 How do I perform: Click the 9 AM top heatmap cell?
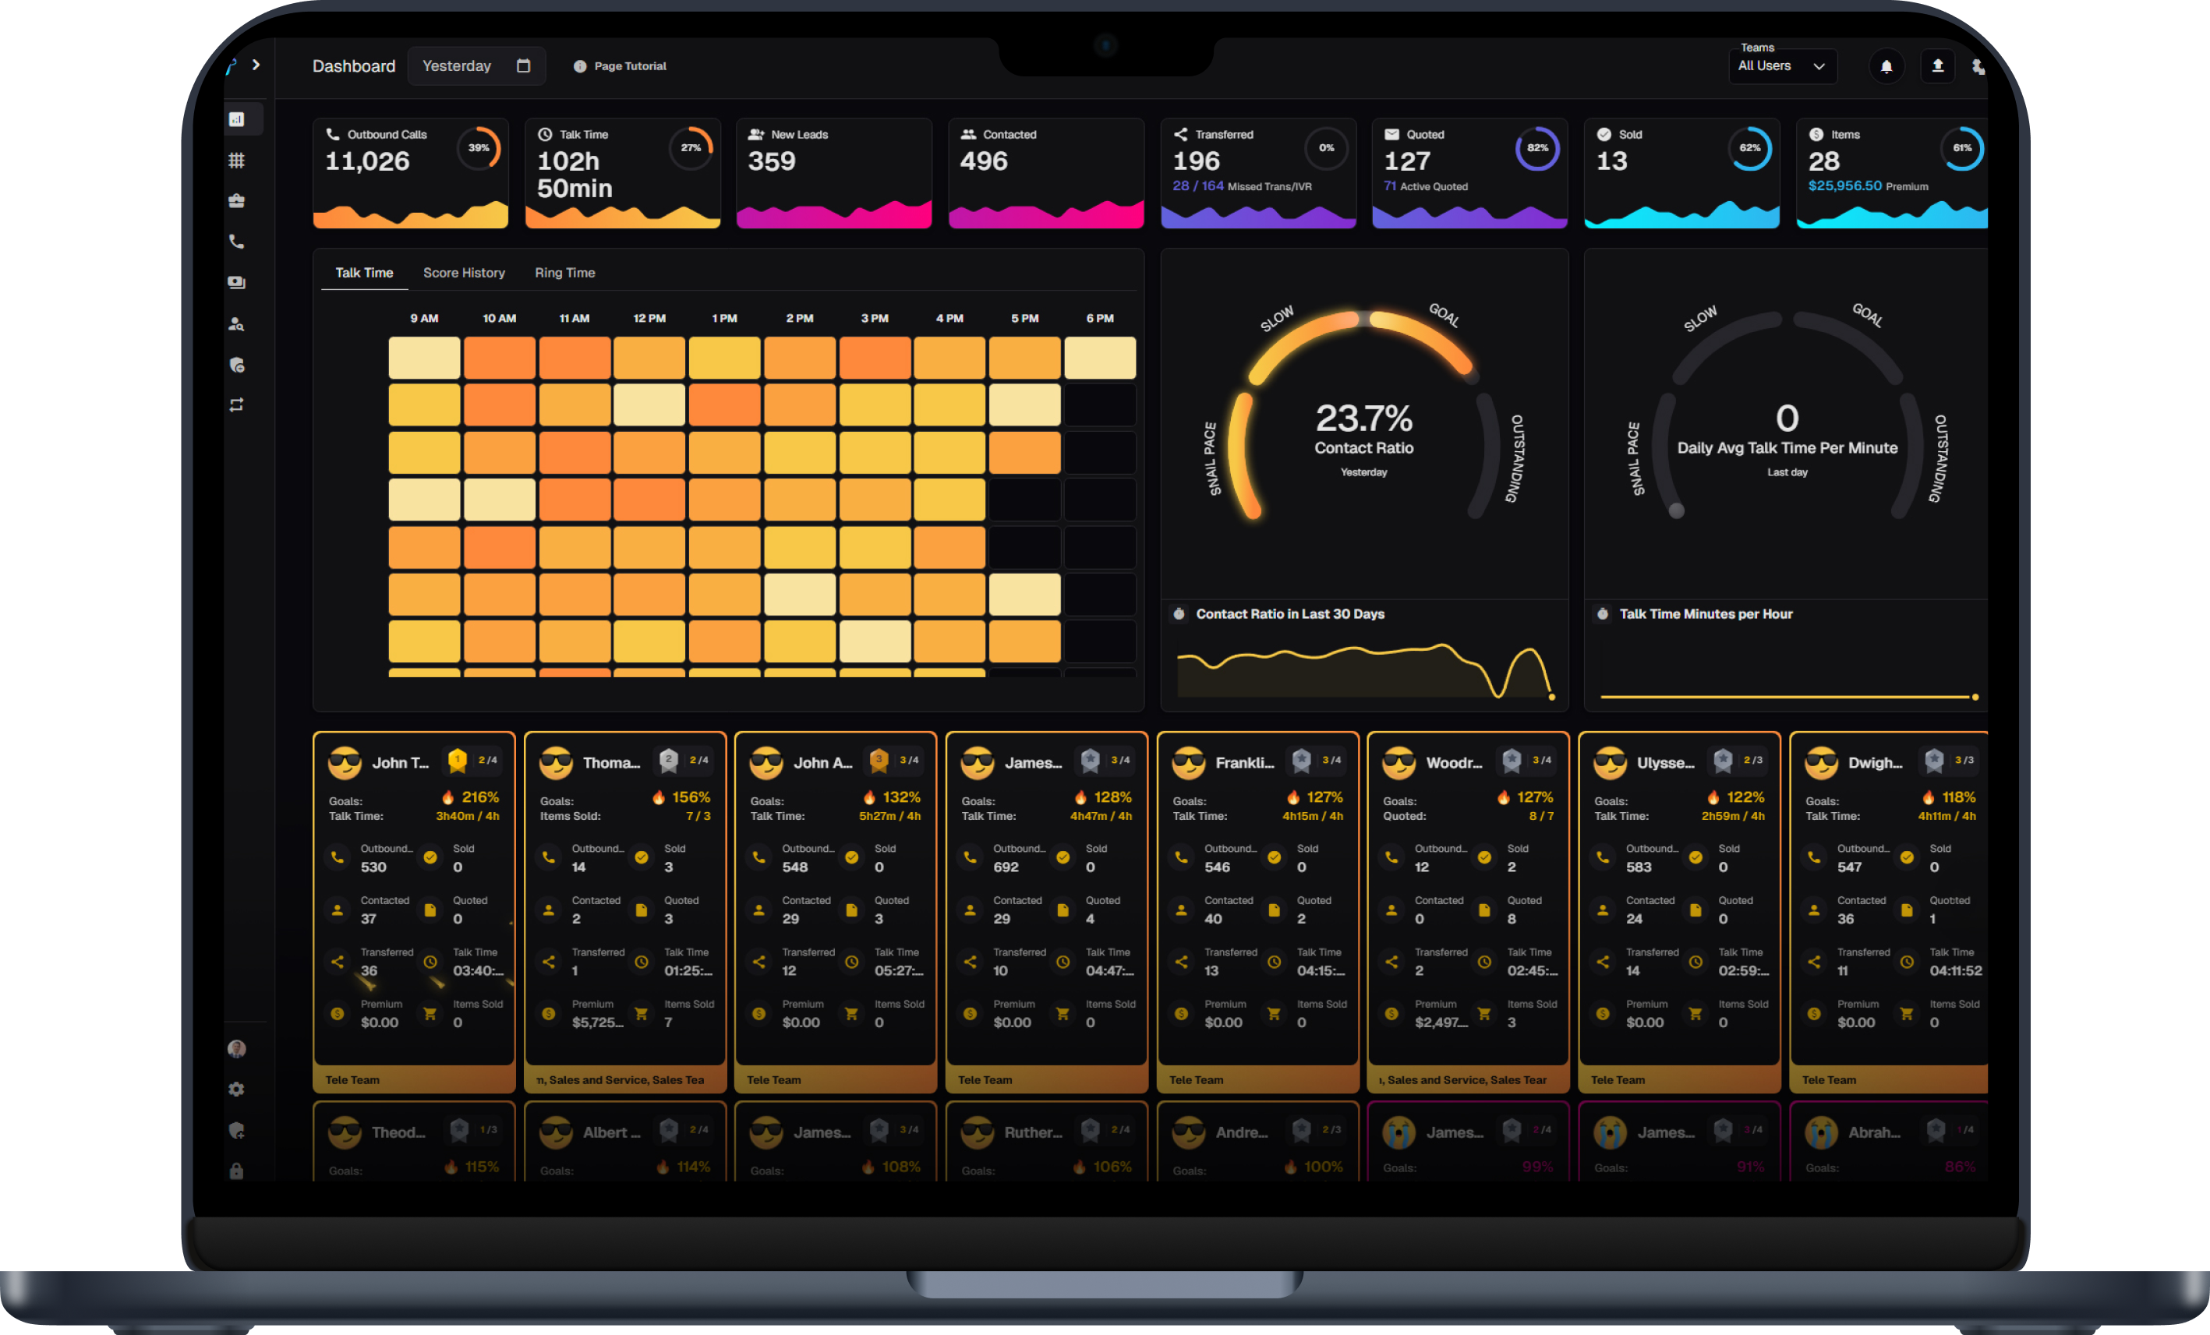[423, 358]
